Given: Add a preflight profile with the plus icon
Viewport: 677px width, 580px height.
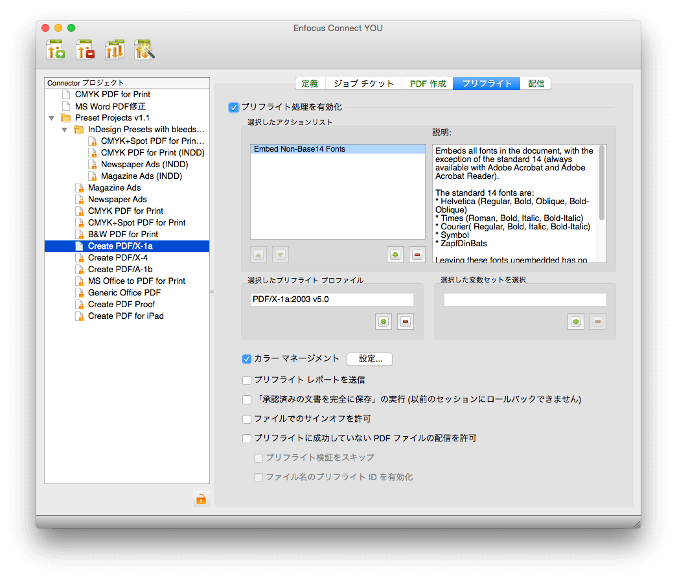Looking at the screenshot, I should pyautogui.click(x=384, y=321).
